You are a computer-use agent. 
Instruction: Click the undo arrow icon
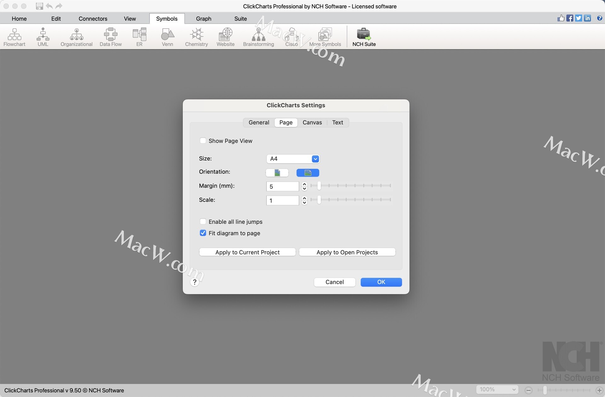(49, 6)
